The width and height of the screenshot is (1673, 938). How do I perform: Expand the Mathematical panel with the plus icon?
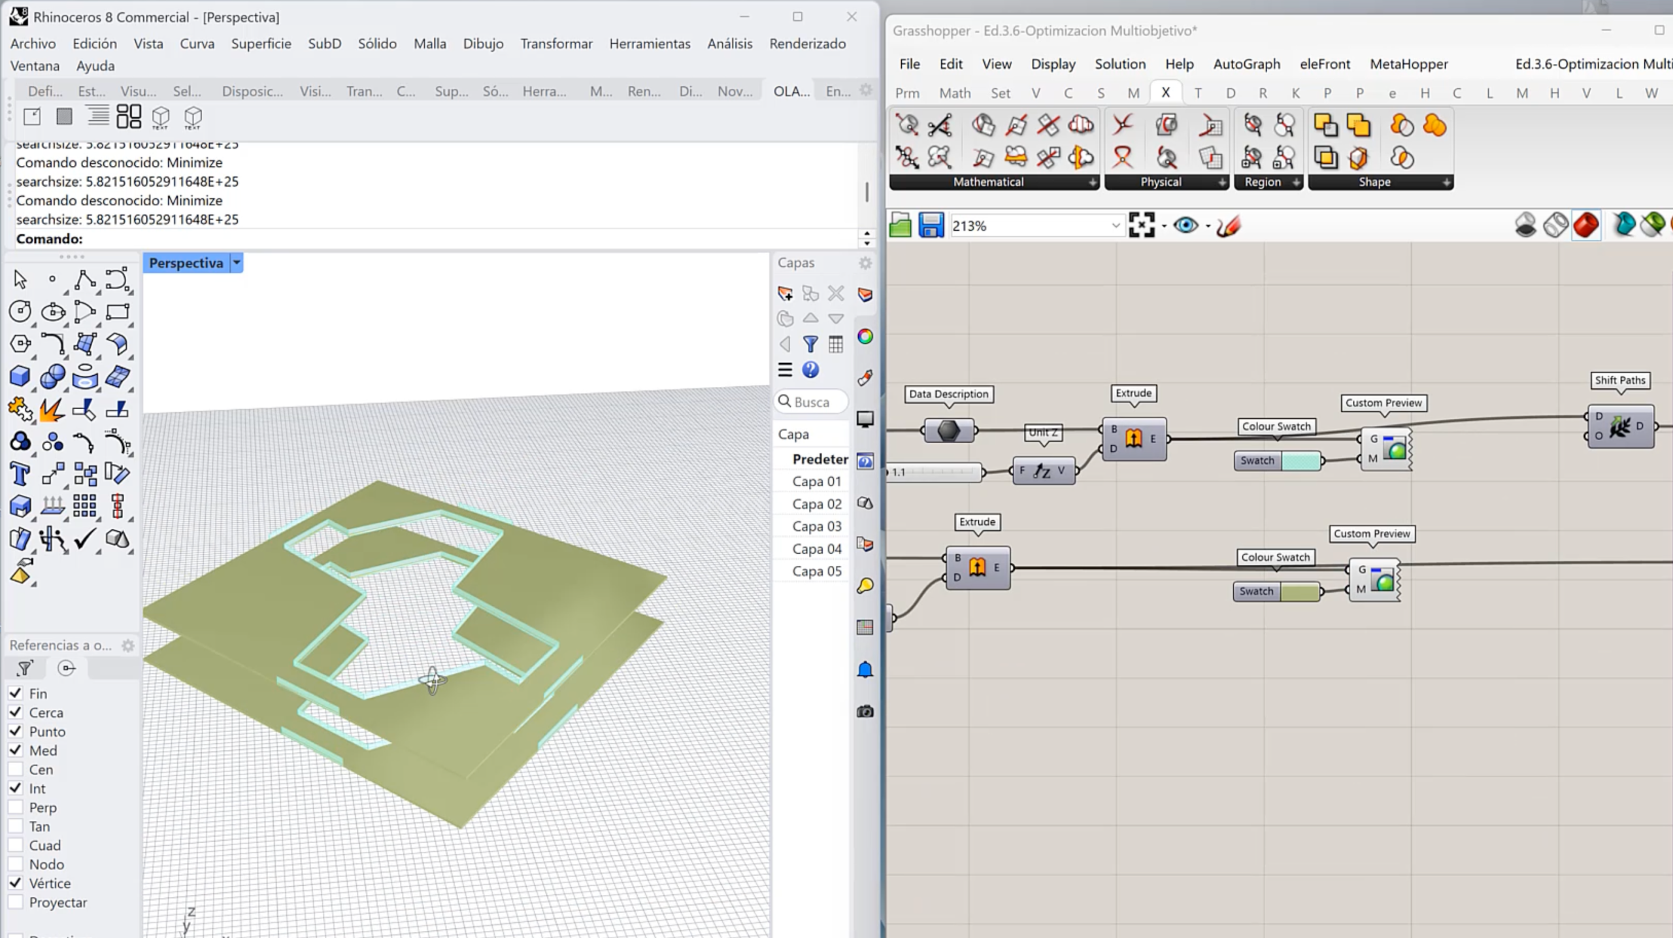coord(1093,182)
